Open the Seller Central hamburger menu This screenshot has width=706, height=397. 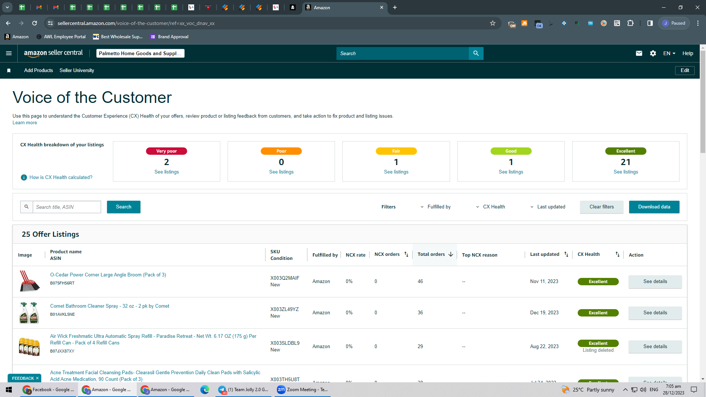click(x=9, y=53)
